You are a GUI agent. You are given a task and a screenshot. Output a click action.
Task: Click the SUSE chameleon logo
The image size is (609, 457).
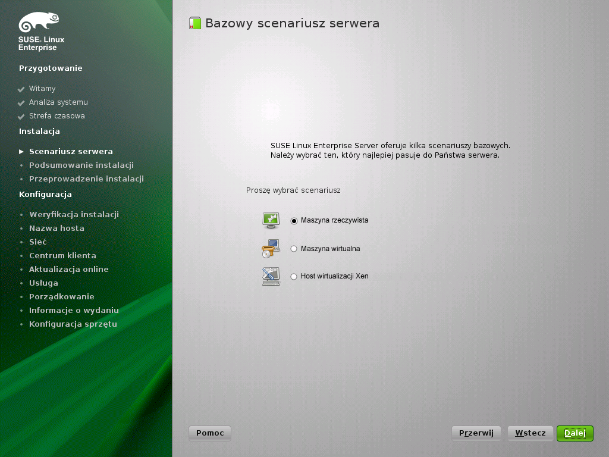coord(39,22)
